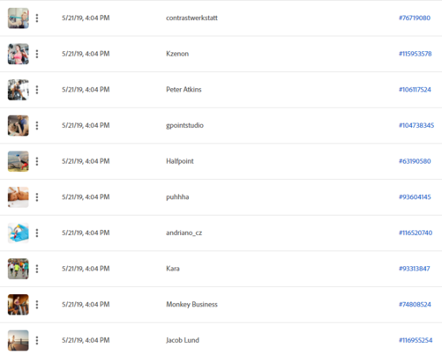Image resolution: width=442 pixels, height=355 pixels.
Task: Open more options for Halfpoint row
Action: (x=37, y=161)
